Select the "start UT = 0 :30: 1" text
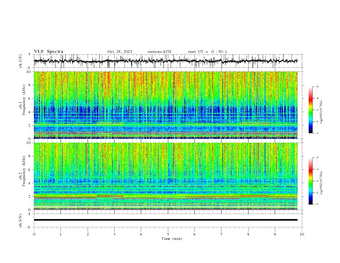This screenshot has height=263, width=340. pos(207,52)
